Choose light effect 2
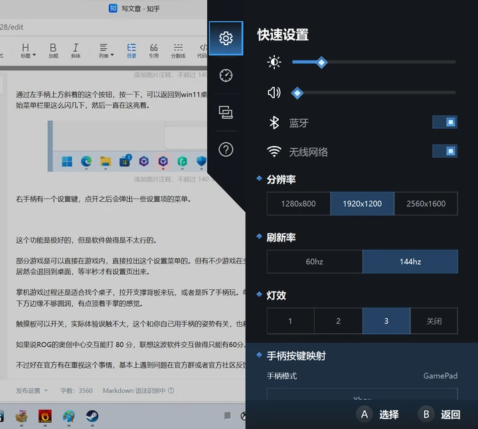 339,321
